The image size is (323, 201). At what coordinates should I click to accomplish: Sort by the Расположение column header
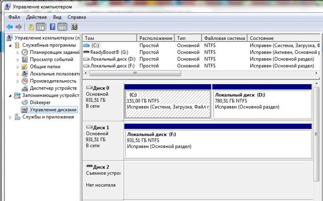click(156, 38)
